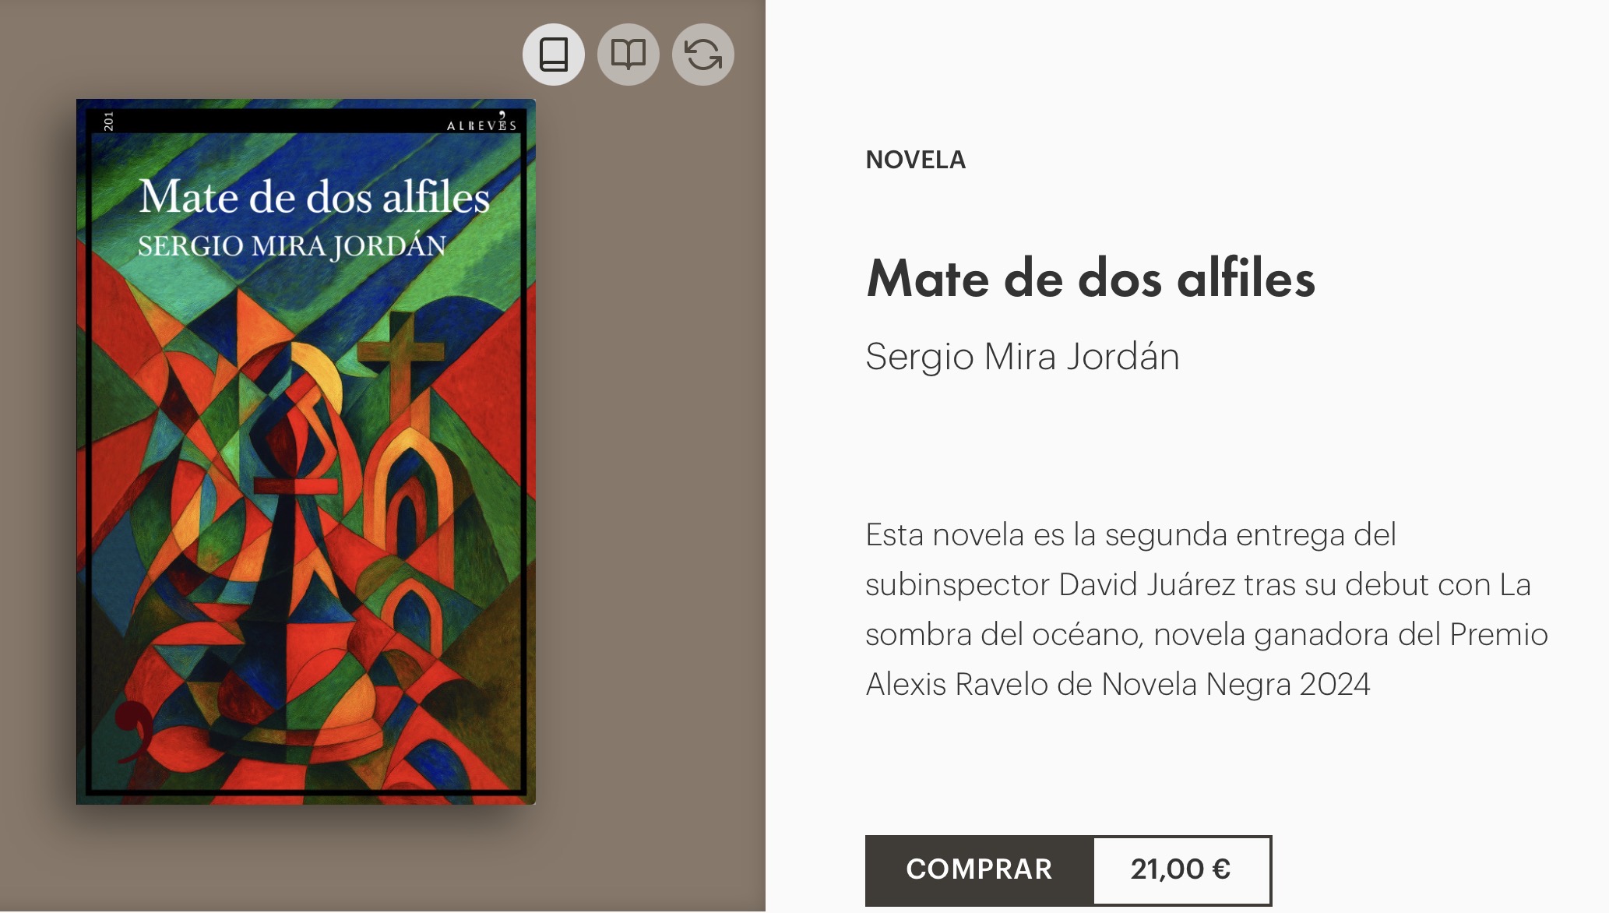Click the white title text on the cover
This screenshot has width=1609, height=913.
(x=315, y=197)
